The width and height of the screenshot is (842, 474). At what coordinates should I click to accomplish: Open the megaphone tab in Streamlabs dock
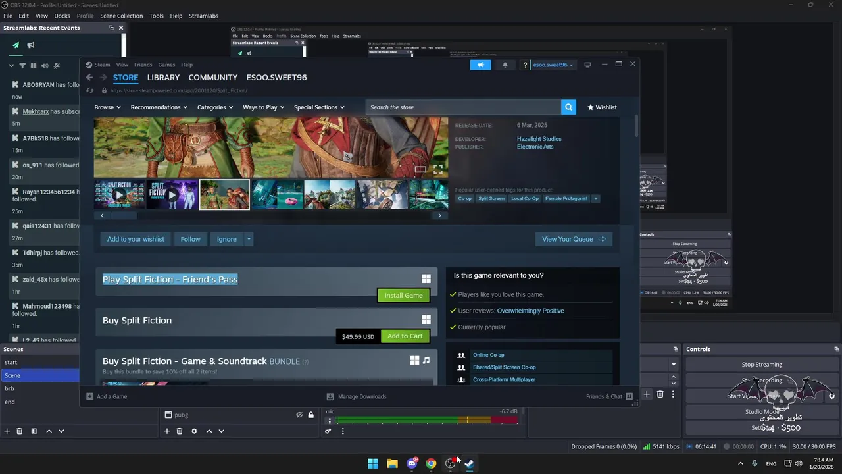30,45
